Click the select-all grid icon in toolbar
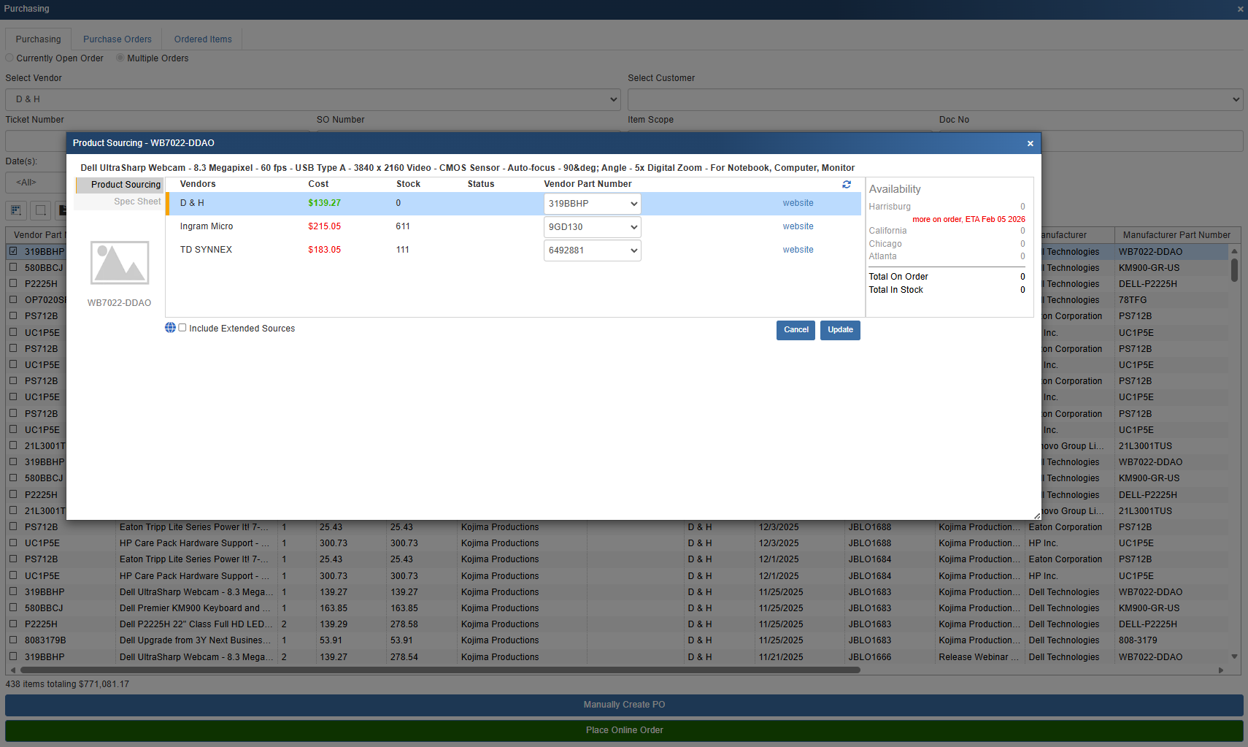 [16, 210]
